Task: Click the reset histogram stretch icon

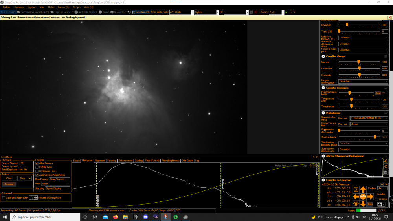Action: (x=386, y=167)
